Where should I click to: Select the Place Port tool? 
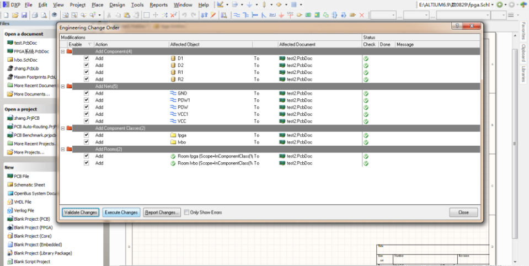352,15
